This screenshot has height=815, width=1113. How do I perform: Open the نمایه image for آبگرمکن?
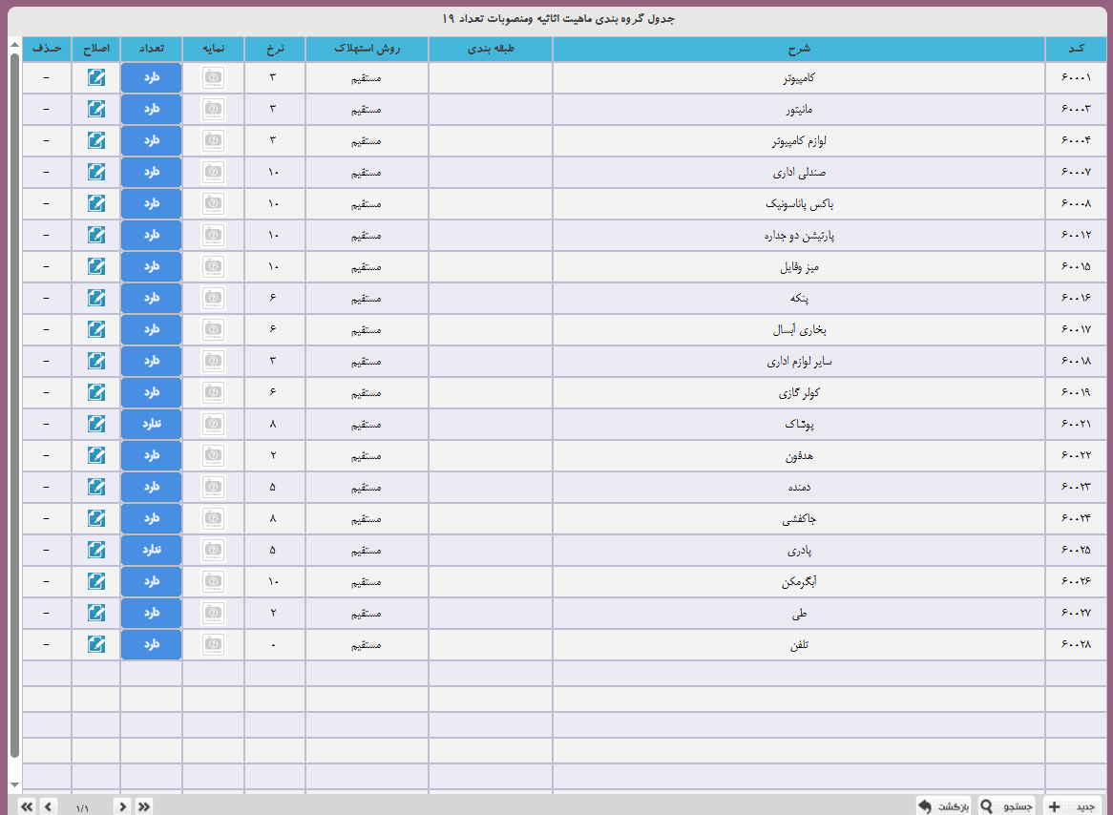point(214,581)
